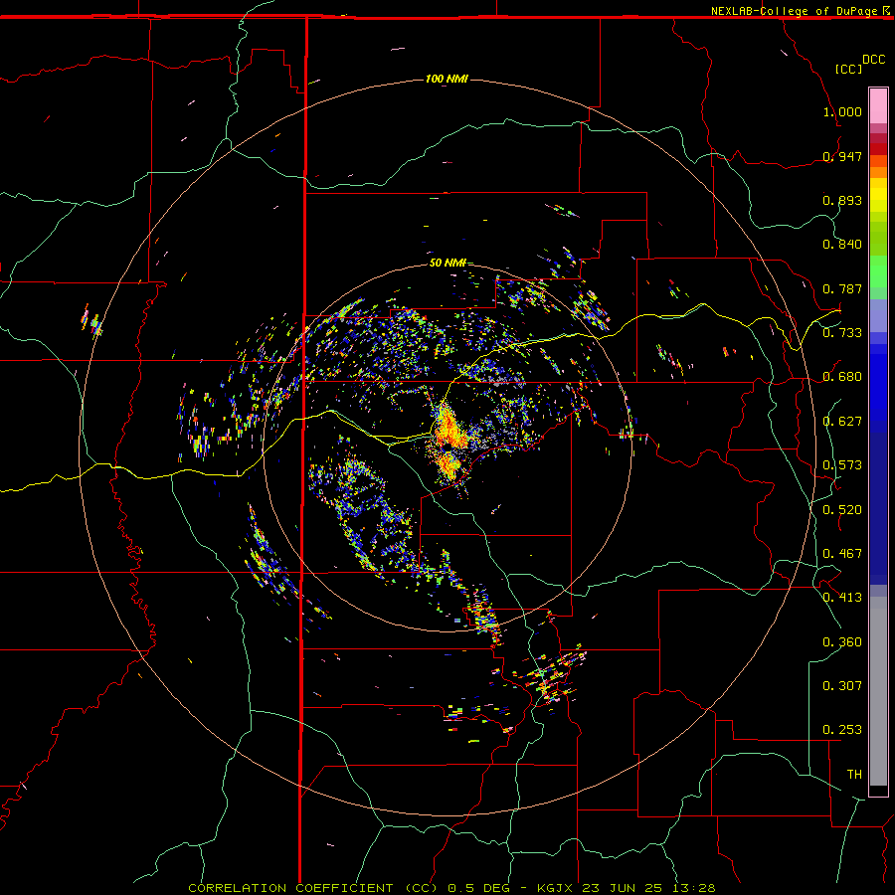Click the 100 NMI range ring label
Image resolution: width=895 pixels, height=895 pixels.
pyautogui.click(x=447, y=79)
